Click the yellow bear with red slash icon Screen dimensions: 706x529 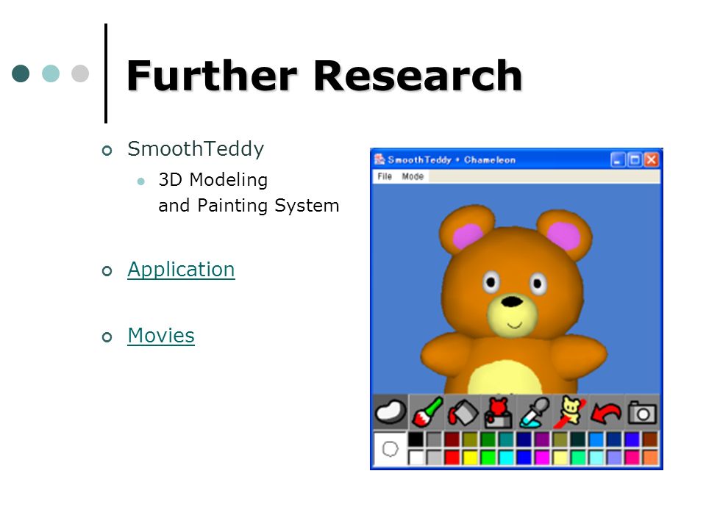click(571, 412)
